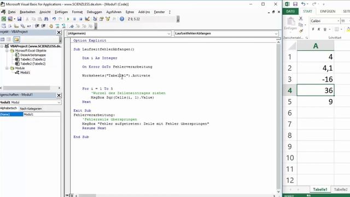Save the workbook in Excel quick access toolbar
Screen dimensions: 350x197
(x=295, y=4)
